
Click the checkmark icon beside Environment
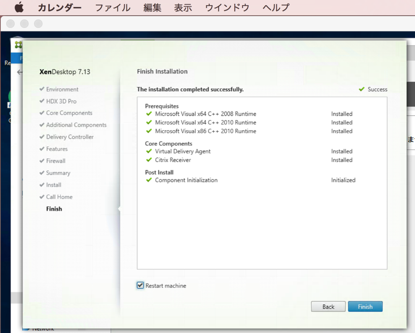42,89
